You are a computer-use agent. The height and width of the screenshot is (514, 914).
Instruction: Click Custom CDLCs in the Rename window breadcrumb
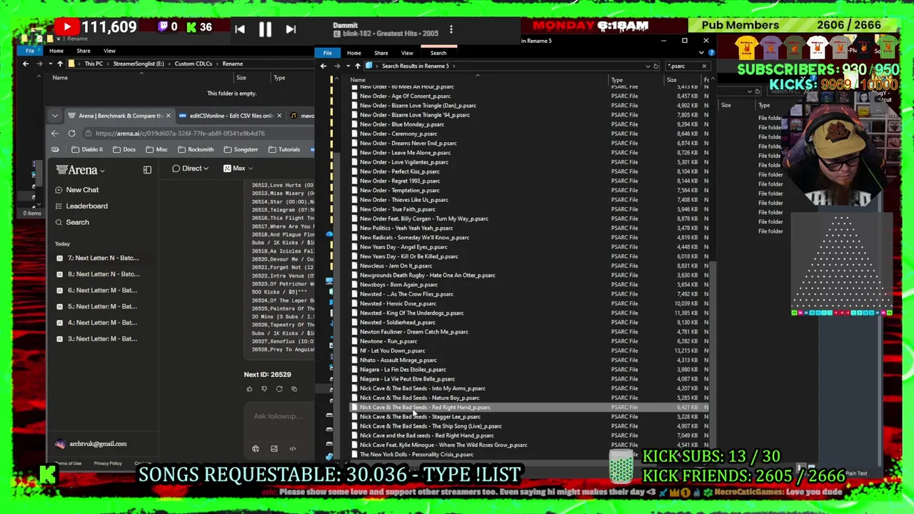coord(193,64)
